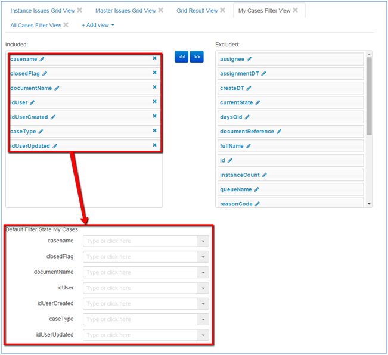Close the Instance Issues Grid View tab
This screenshot has width=388, height=355.
tap(80, 10)
